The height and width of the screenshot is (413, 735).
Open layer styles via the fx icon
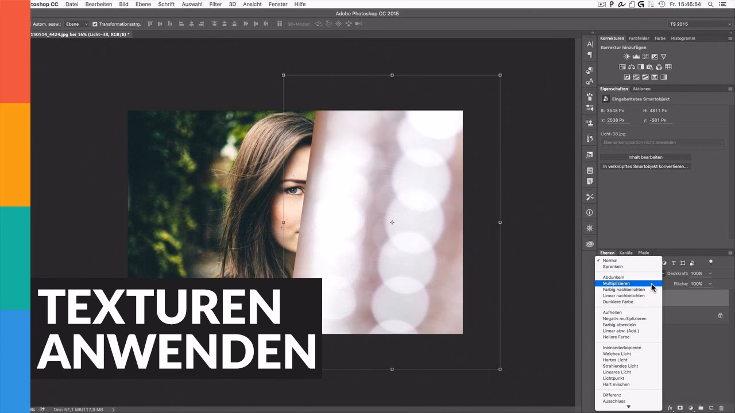(x=670, y=408)
